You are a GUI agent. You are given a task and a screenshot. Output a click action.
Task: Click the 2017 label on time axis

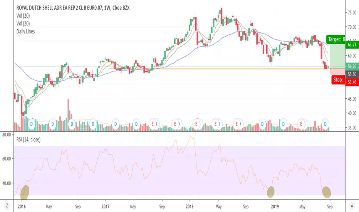click(106, 207)
